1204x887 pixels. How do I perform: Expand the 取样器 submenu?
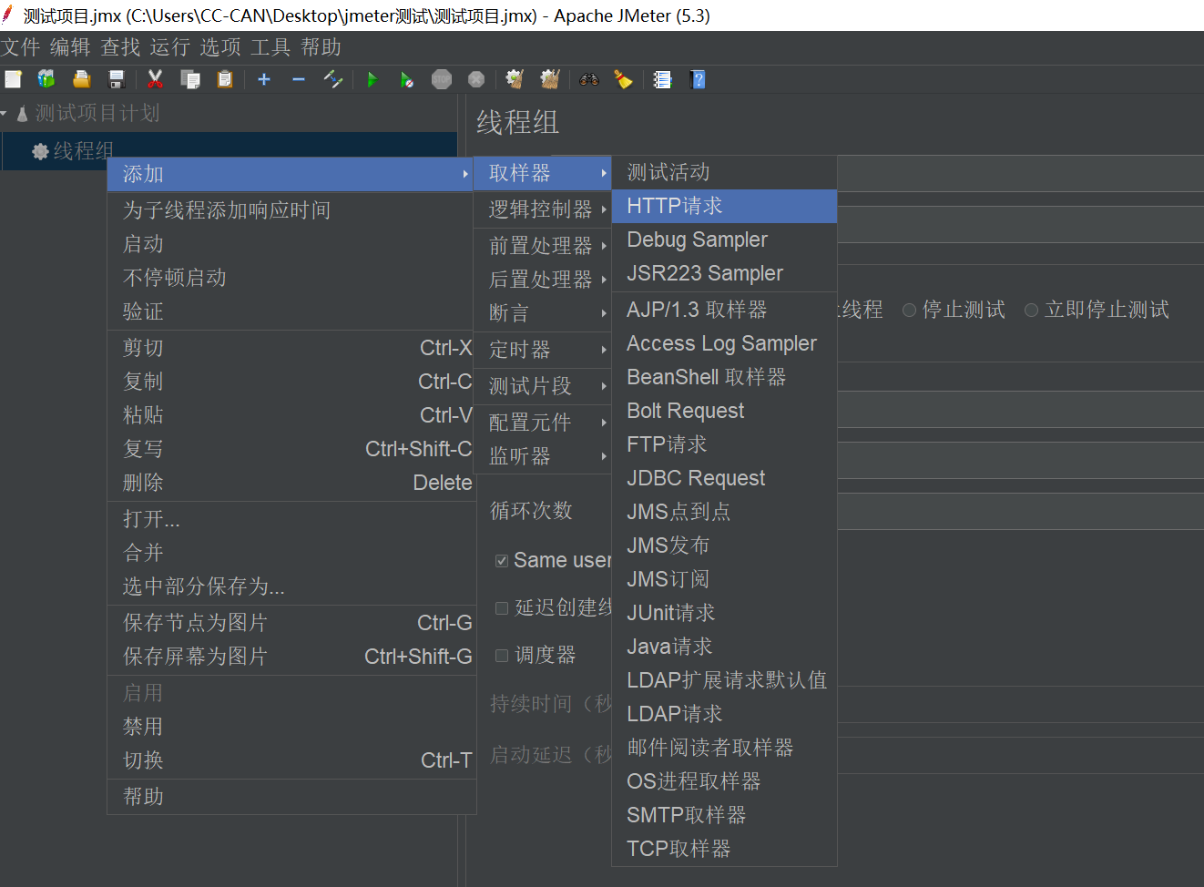(x=543, y=173)
